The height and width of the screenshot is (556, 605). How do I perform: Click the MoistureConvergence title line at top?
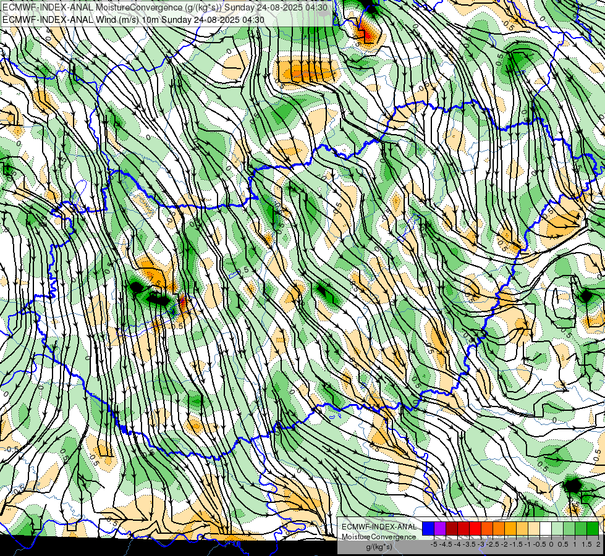[165, 7]
